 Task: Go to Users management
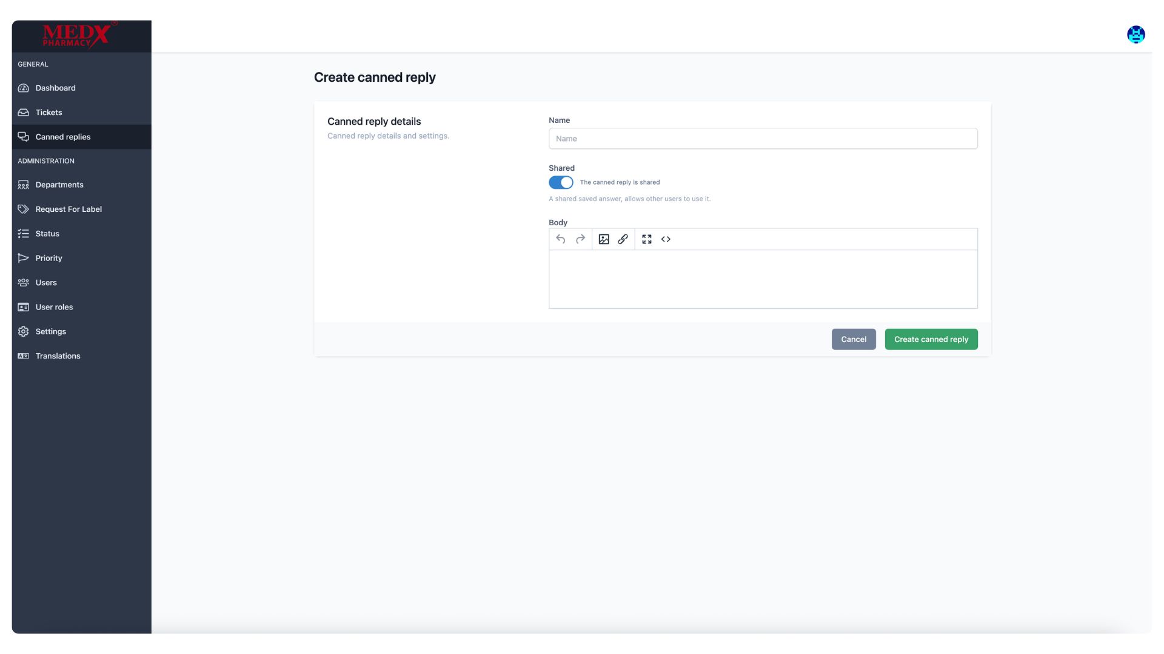[x=81, y=283]
